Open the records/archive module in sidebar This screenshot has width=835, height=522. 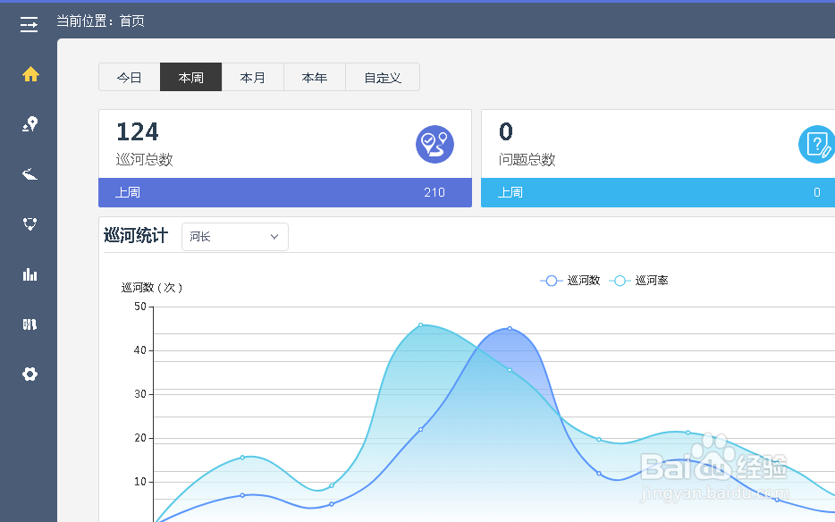coord(29,324)
